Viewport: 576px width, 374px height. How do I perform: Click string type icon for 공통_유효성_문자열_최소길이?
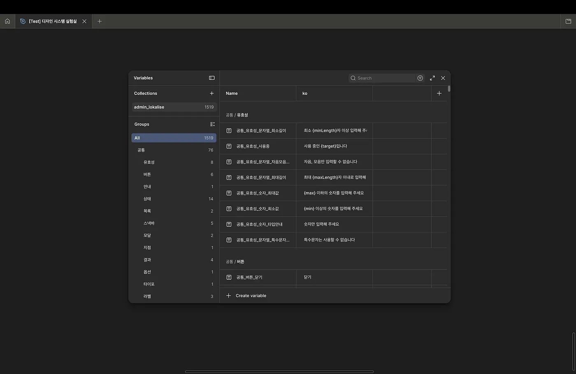pos(229,130)
